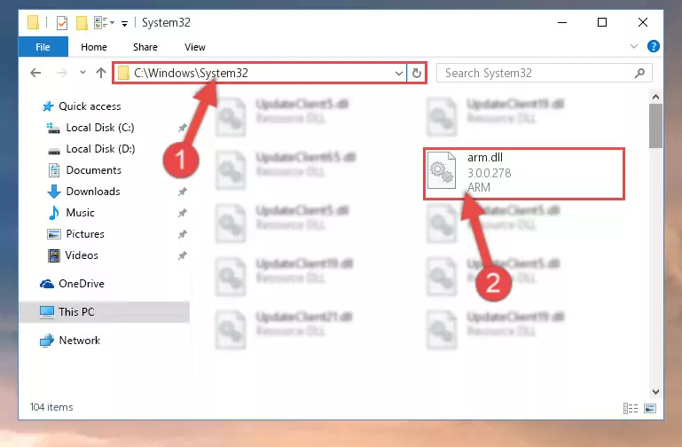Go back with the Back arrow
This screenshot has width=682, height=447.
tap(35, 73)
